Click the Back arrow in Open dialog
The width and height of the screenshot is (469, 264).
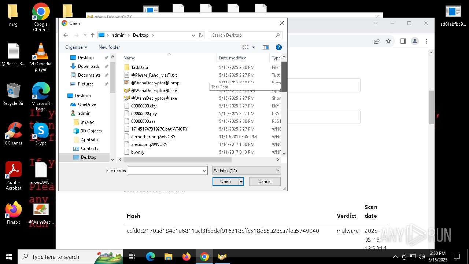(x=66, y=35)
